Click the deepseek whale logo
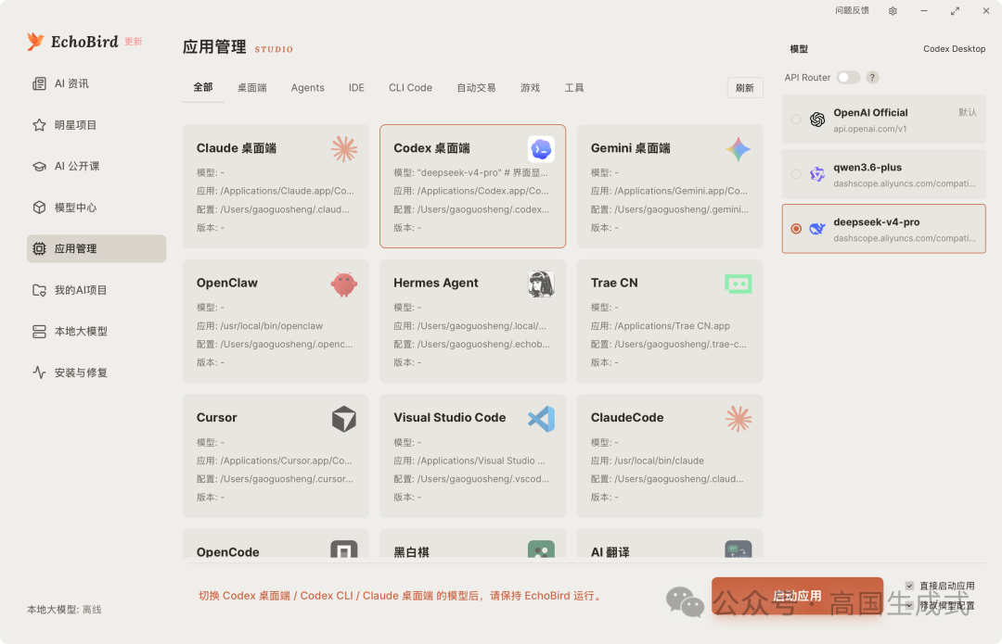Viewport: 1002px width, 644px height. 817,229
